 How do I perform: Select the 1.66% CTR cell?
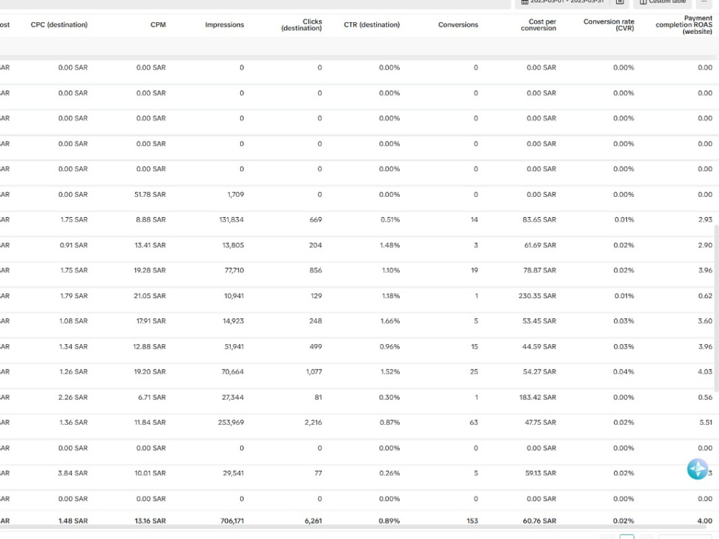[390, 321]
